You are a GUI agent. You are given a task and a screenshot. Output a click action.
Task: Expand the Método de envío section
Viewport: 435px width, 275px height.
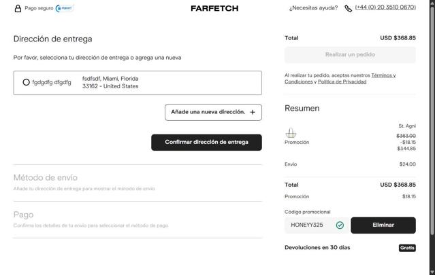pyautogui.click(x=46, y=177)
